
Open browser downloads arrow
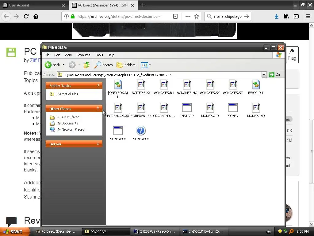(277, 16)
